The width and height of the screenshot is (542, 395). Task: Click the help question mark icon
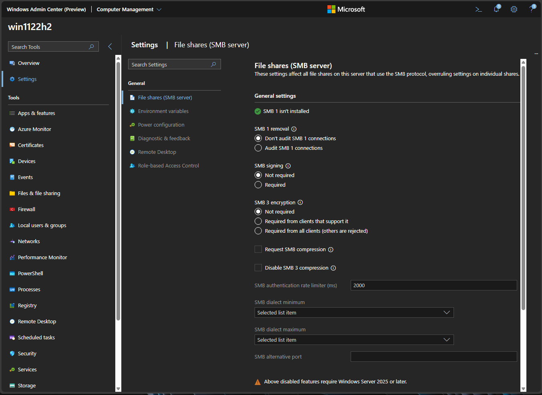(532, 9)
